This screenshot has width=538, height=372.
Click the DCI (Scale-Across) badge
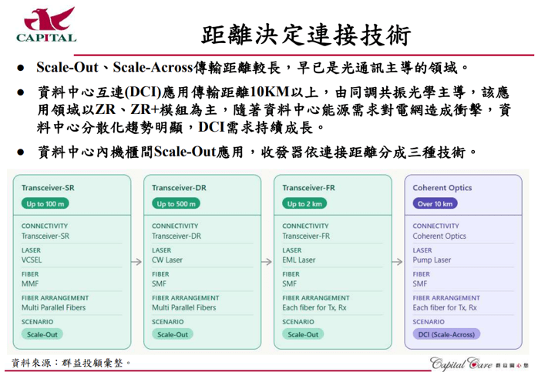[446, 334]
